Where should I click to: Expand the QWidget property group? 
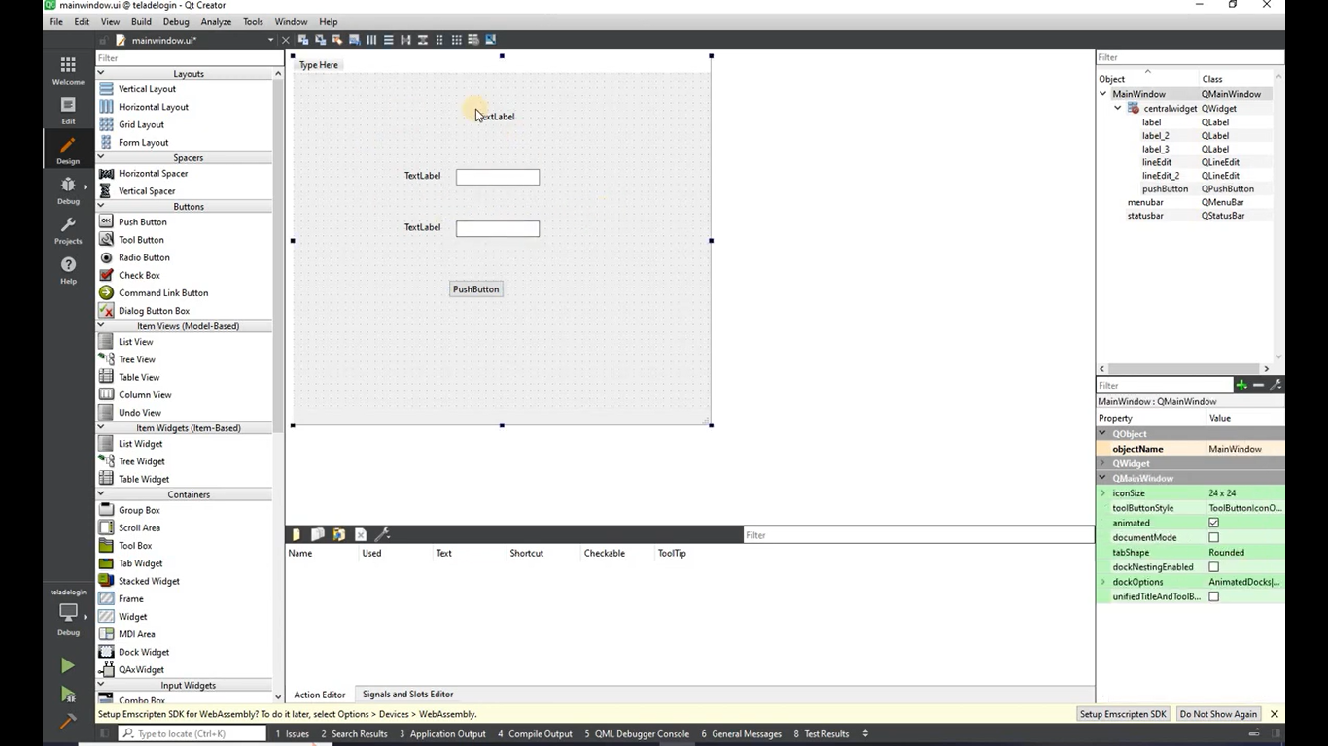(1102, 463)
